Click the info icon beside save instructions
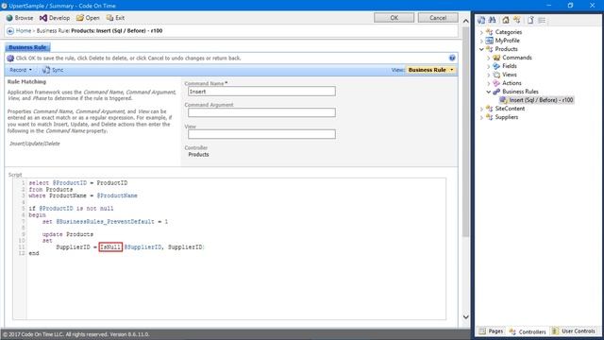The image size is (604, 340). (10, 59)
